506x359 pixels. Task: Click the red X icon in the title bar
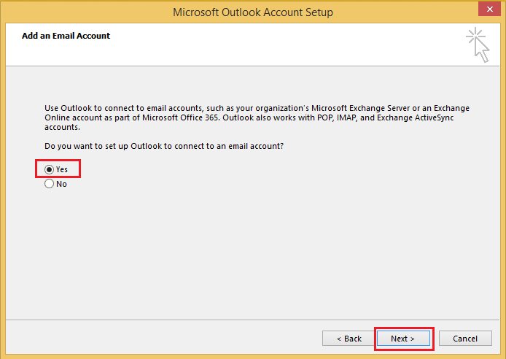489,9
